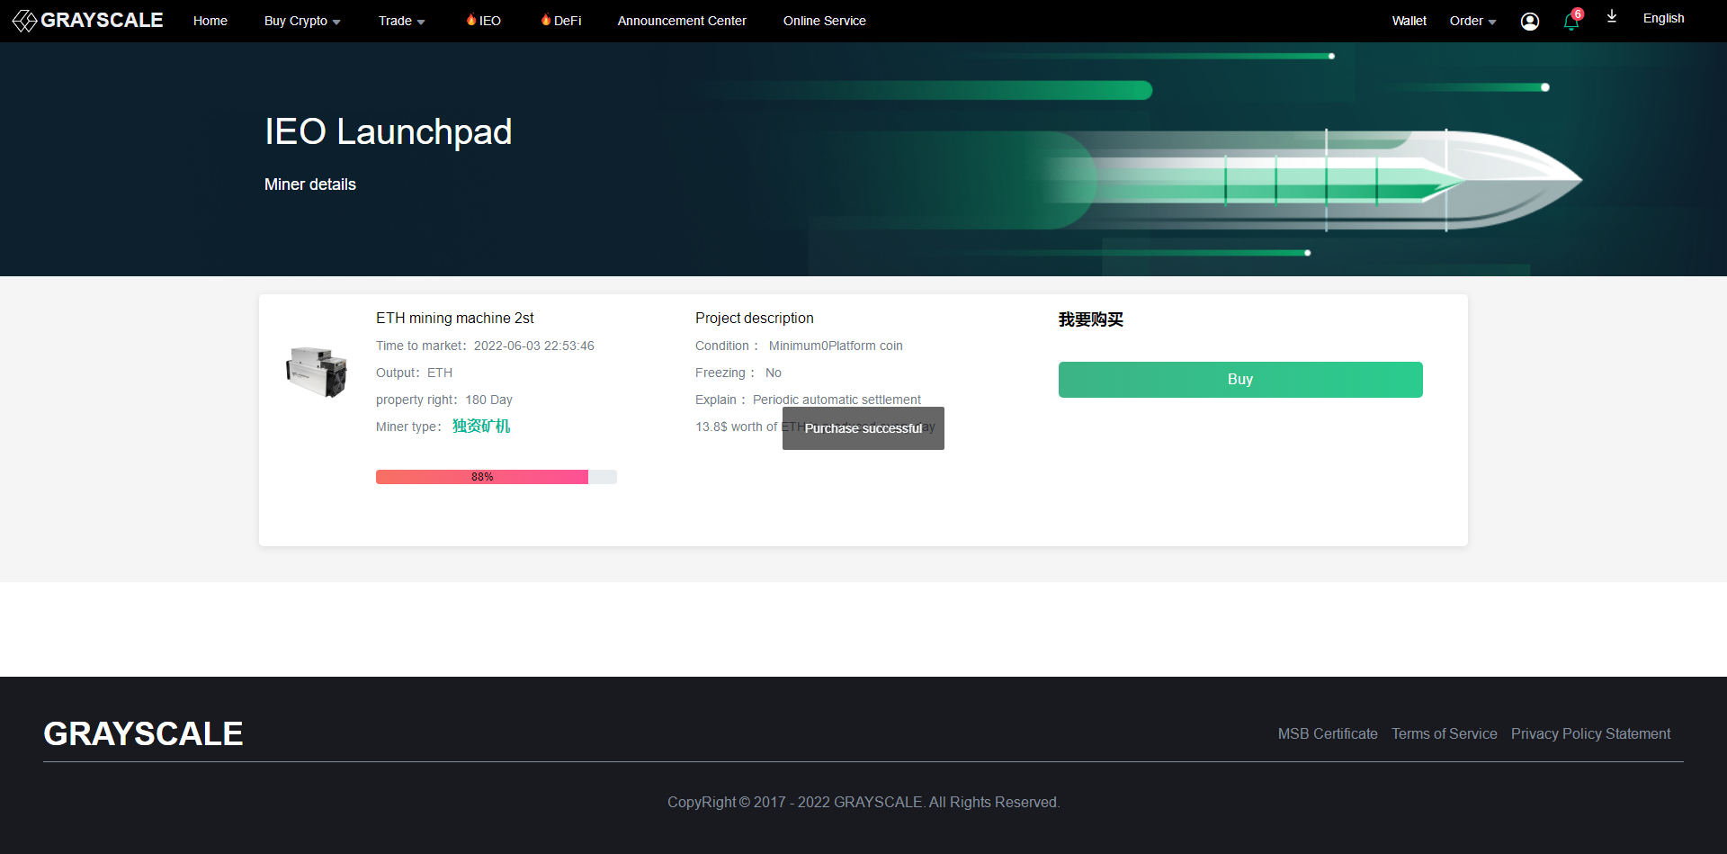Click the Periodic automatic settlement text
1727x854 pixels.
[x=837, y=400]
